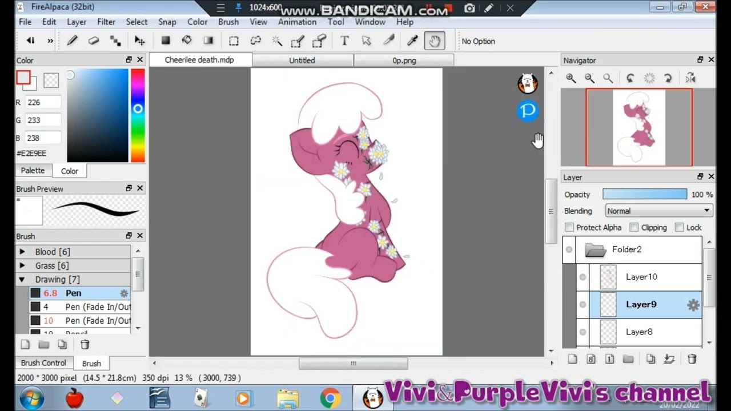This screenshot has width=731, height=411.
Task: Expand the Grass brush group
Action: tap(22, 265)
